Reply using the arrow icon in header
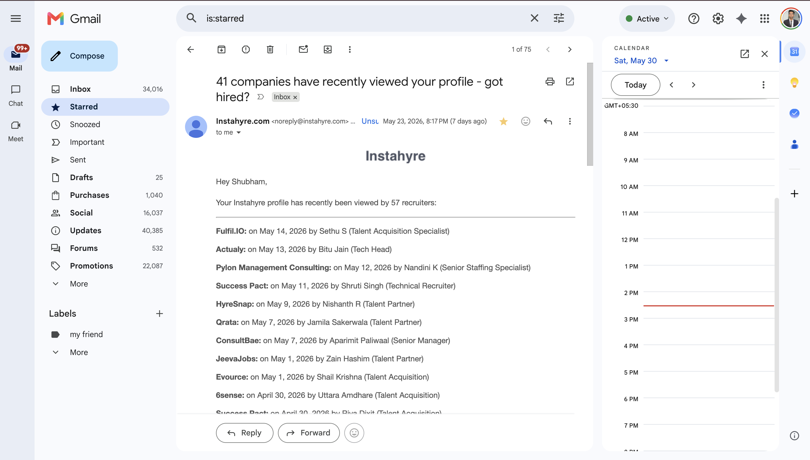Image resolution: width=810 pixels, height=460 pixels. pos(548,121)
